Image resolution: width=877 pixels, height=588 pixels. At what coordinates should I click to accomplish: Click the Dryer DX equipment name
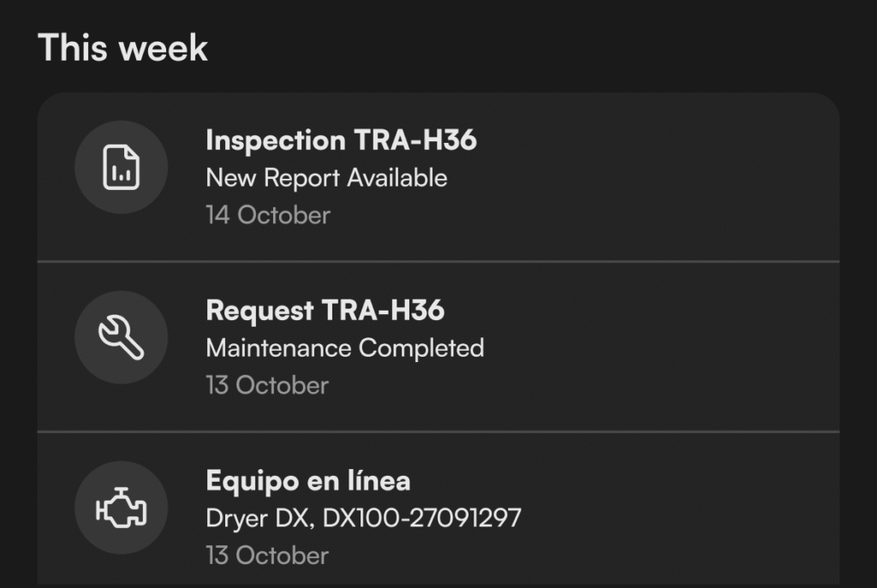(258, 518)
